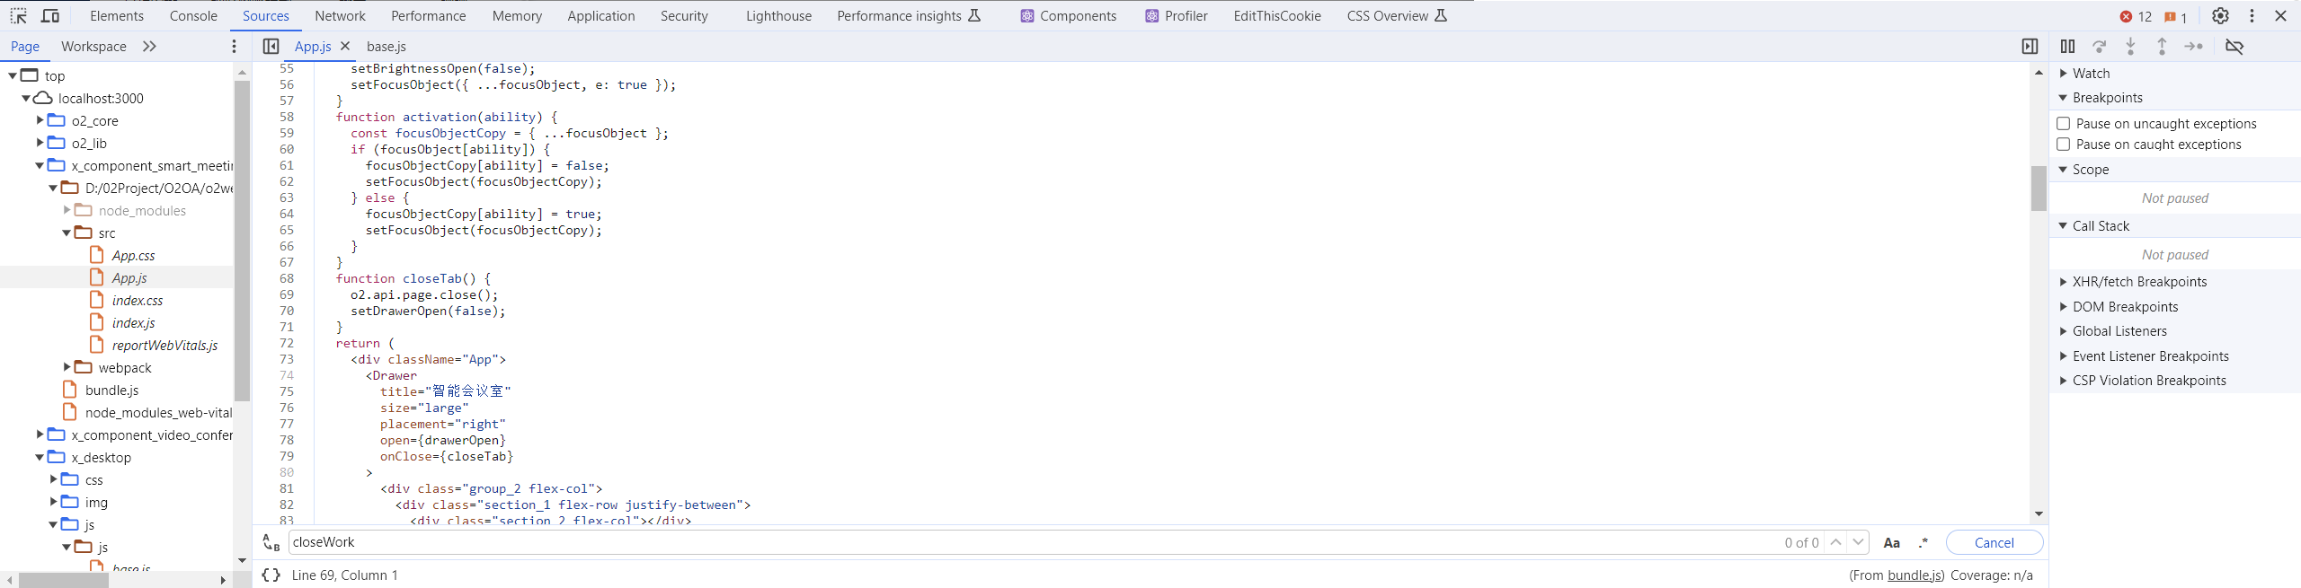The image size is (2301, 588).
Task: Click the Step over next function icon
Action: pyautogui.click(x=2099, y=47)
